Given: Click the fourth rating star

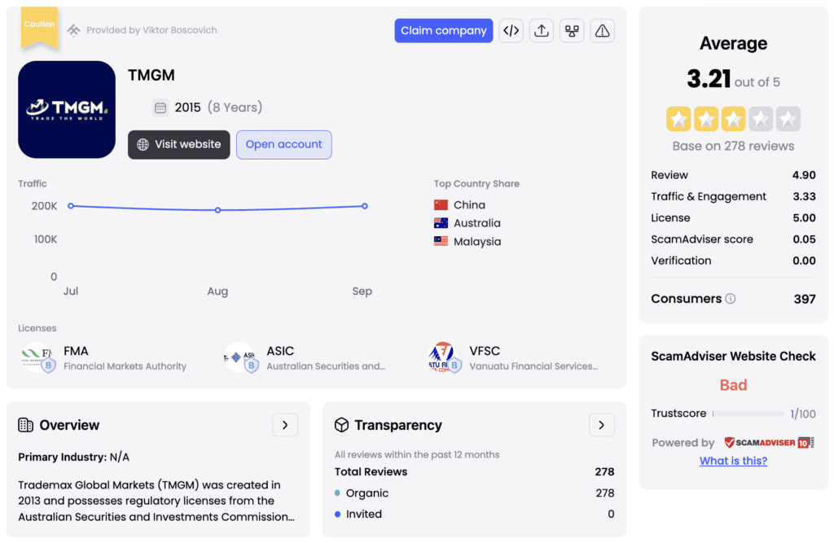Looking at the screenshot, I should pyautogui.click(x=761, y=120).
